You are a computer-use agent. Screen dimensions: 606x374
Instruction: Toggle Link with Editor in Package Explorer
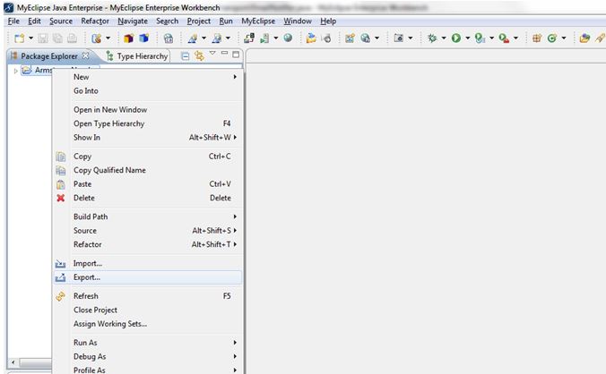199,55
